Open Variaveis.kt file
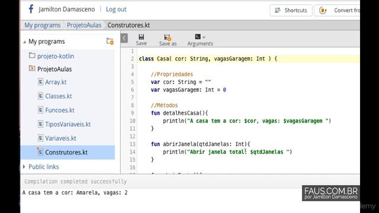Image resolution: width=379 pixels, height=213 pixels. coord(60,138)
